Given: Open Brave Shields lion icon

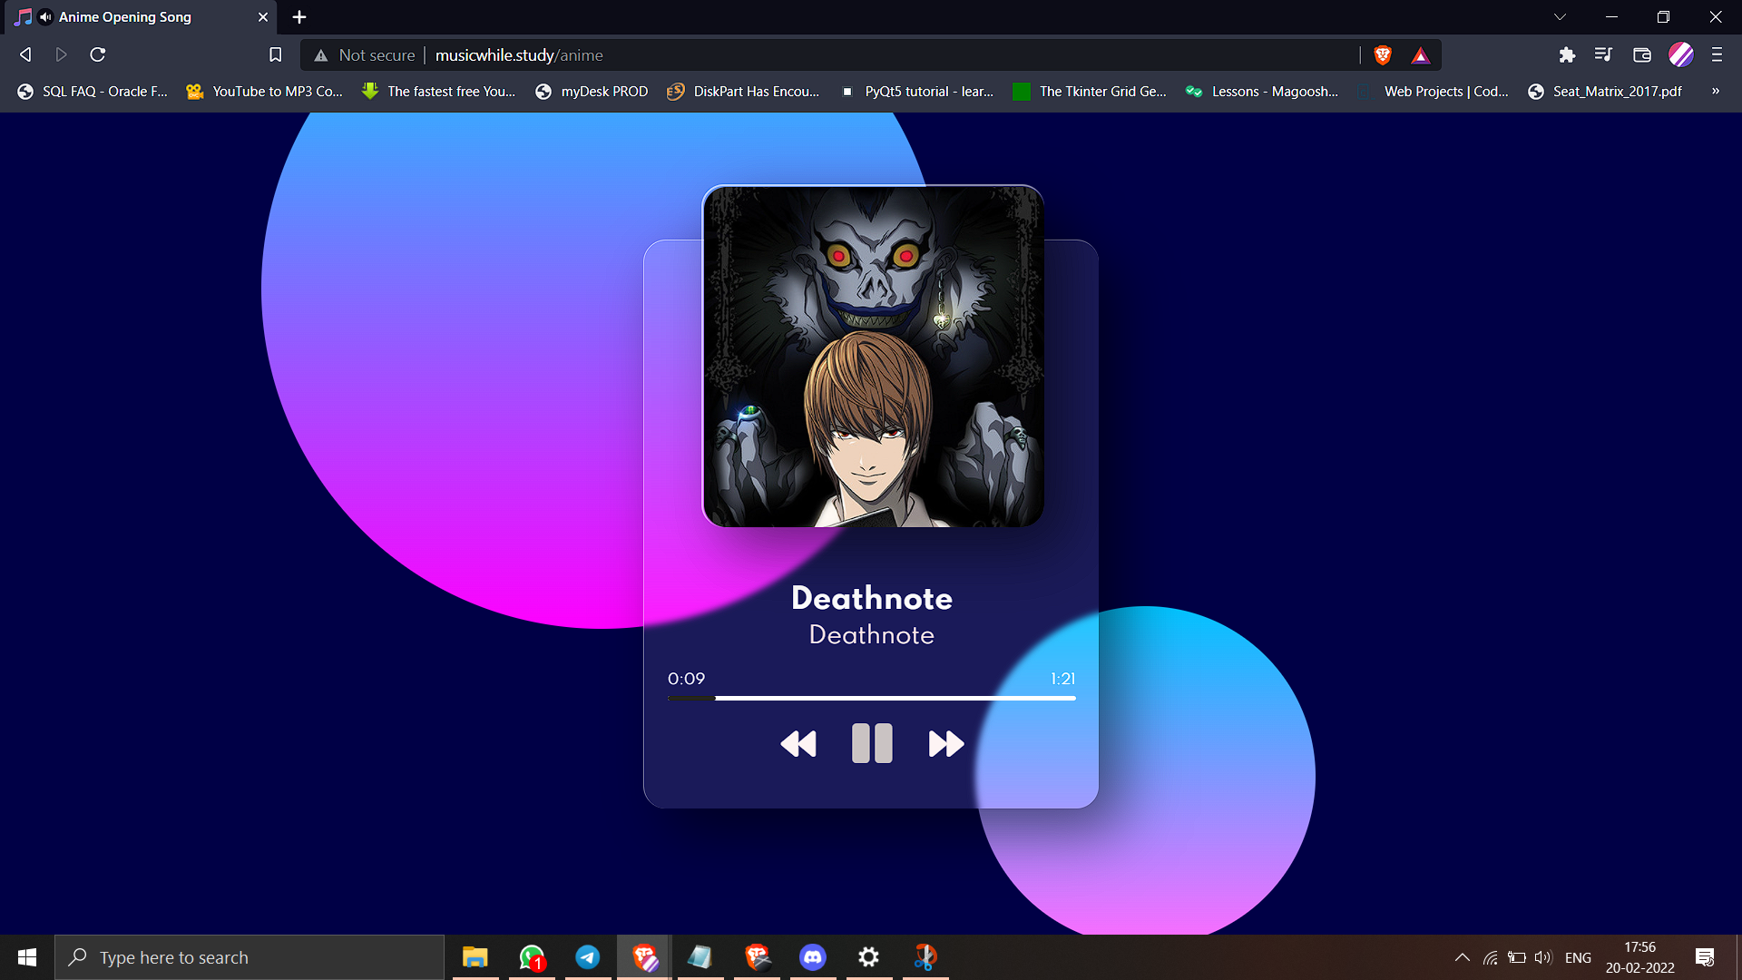Looking at the screenshot, I should click(x=1383, y=55).
